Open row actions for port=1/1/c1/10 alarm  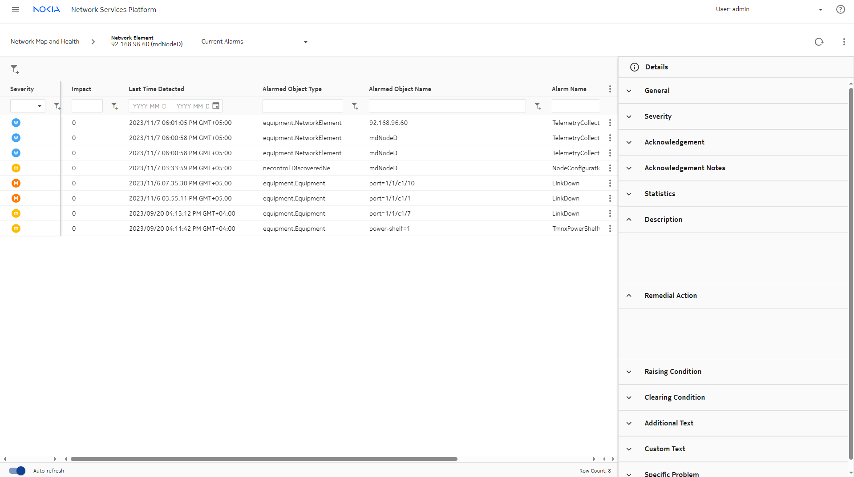pyautogui.click(x=610, y=183)
